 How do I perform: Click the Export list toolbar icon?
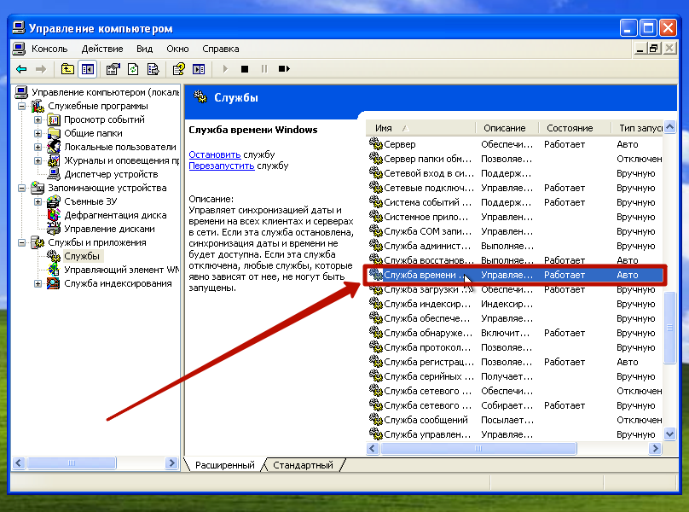coord(153,69)
